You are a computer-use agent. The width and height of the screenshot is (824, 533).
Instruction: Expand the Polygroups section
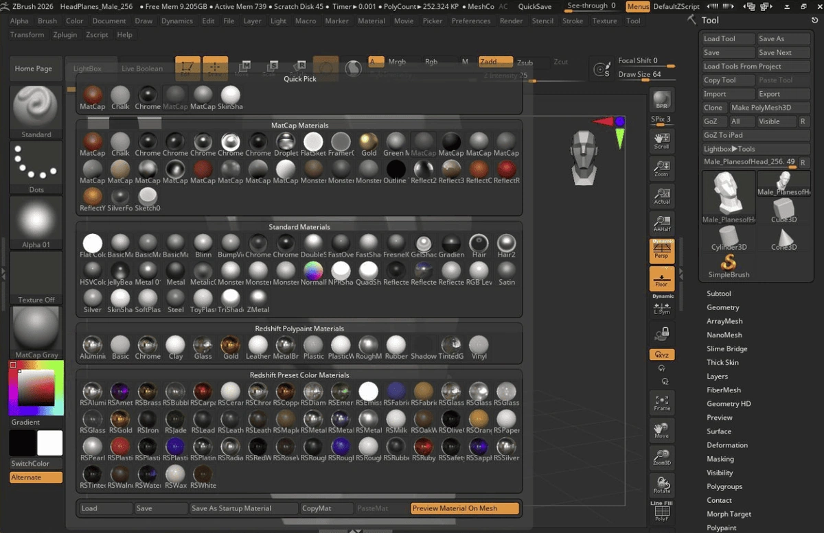(x=724, y=486)
